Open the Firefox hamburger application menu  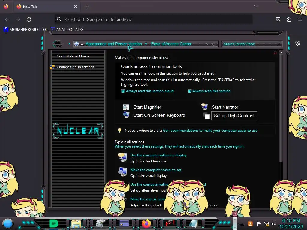300,19
